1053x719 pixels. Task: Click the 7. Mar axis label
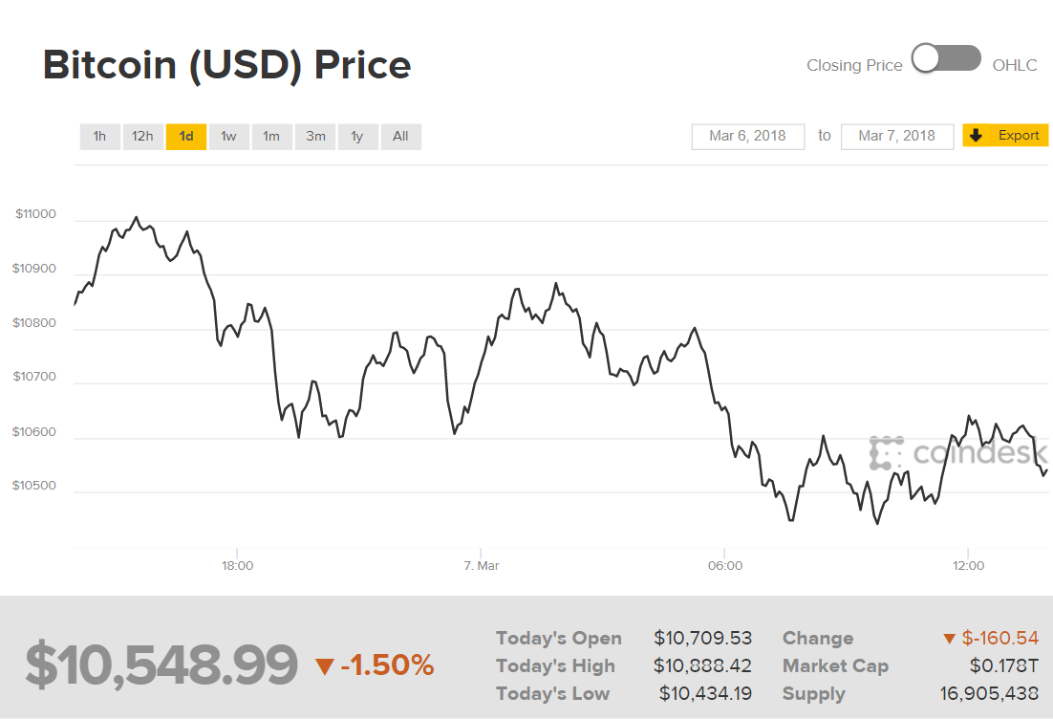pos(482,566)
